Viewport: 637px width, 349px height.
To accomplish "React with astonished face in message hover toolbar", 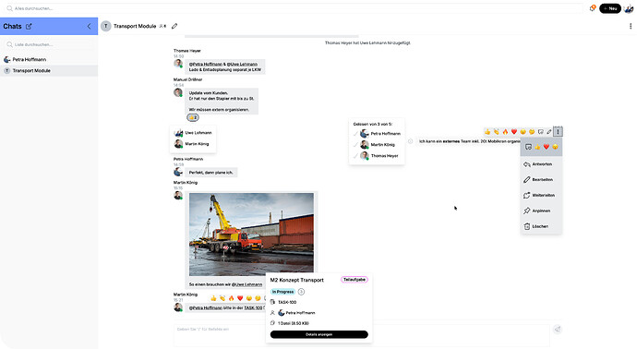I will pyautogui.click(x=523, y=132).
